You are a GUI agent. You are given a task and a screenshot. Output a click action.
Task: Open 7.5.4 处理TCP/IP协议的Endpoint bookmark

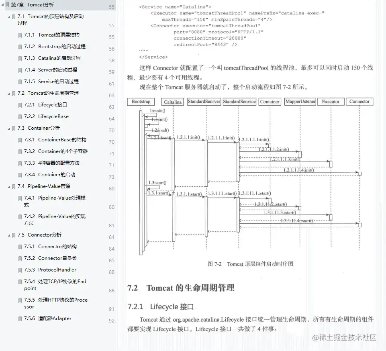[x=55, y=285]
